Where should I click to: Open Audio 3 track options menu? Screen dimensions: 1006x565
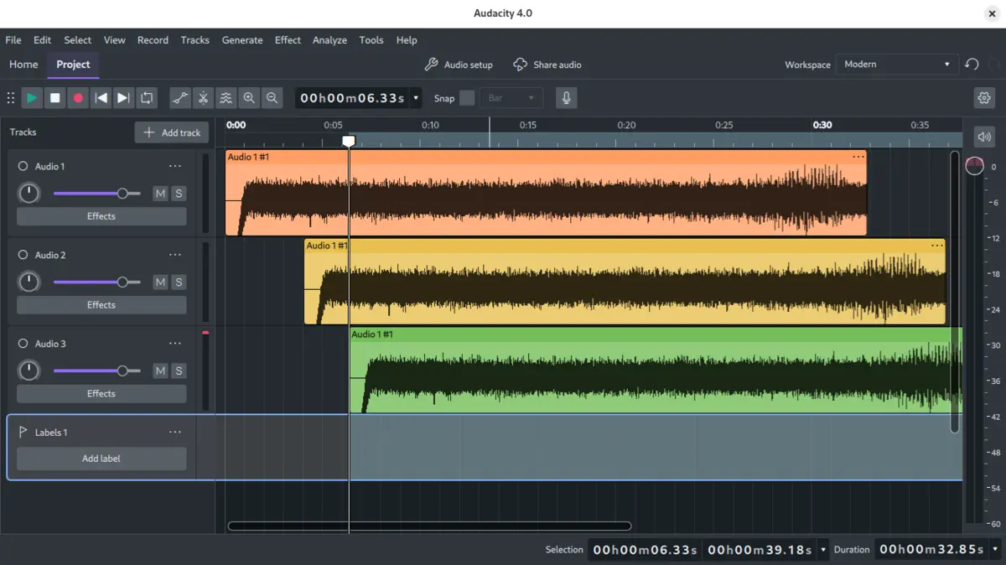[174, 344]
